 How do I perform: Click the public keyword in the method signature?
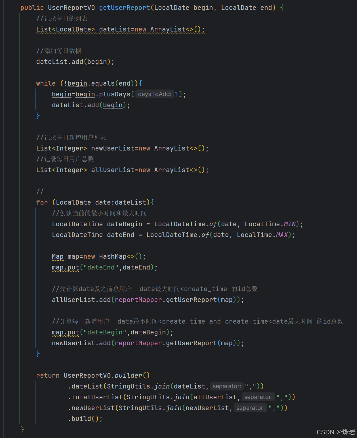[32, 8]
